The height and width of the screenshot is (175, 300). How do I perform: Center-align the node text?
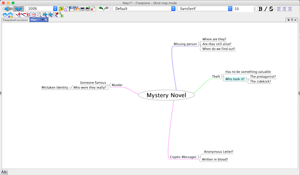pyautogui.click(x=285, y=9)
